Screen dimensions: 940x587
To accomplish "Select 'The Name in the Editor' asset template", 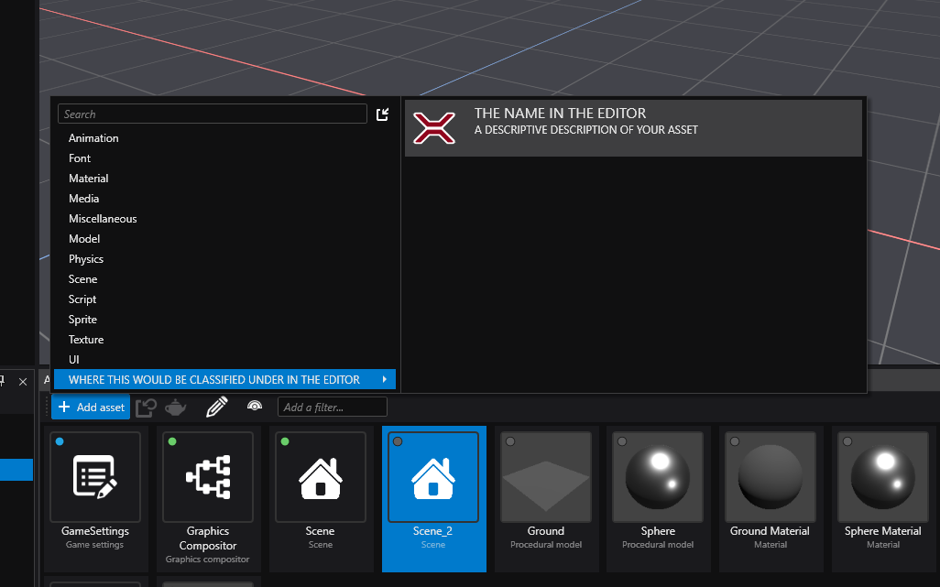I will (x=632, y=128).
